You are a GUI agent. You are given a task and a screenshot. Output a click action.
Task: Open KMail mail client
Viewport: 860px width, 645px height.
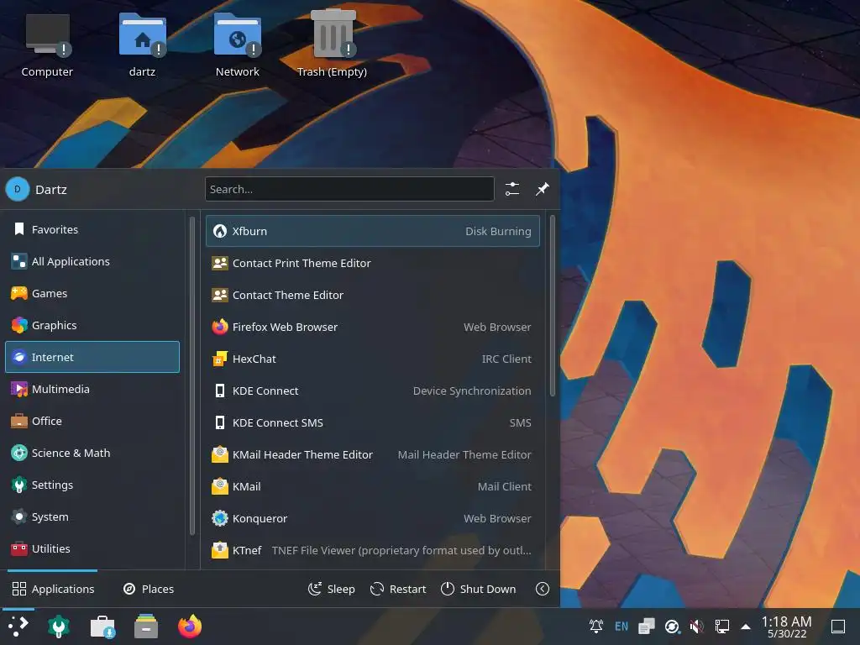(372, 486)
